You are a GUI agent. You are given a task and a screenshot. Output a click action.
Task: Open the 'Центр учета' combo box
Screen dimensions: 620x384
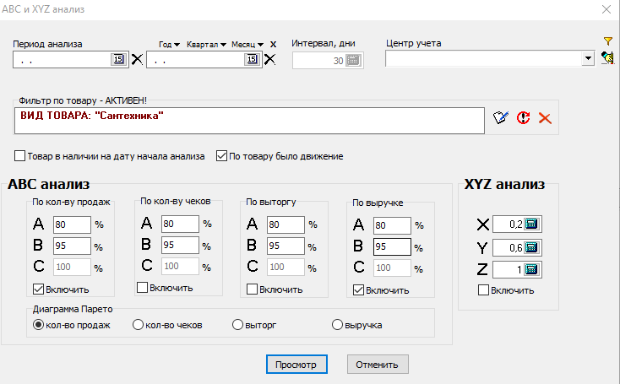588,59
